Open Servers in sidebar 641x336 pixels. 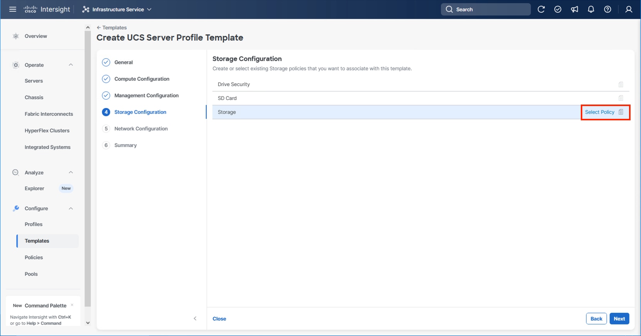pos(34,81)
